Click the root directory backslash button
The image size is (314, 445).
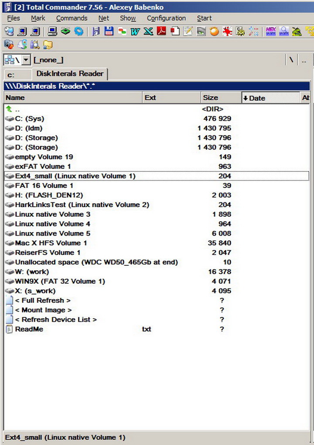point(291,60)
